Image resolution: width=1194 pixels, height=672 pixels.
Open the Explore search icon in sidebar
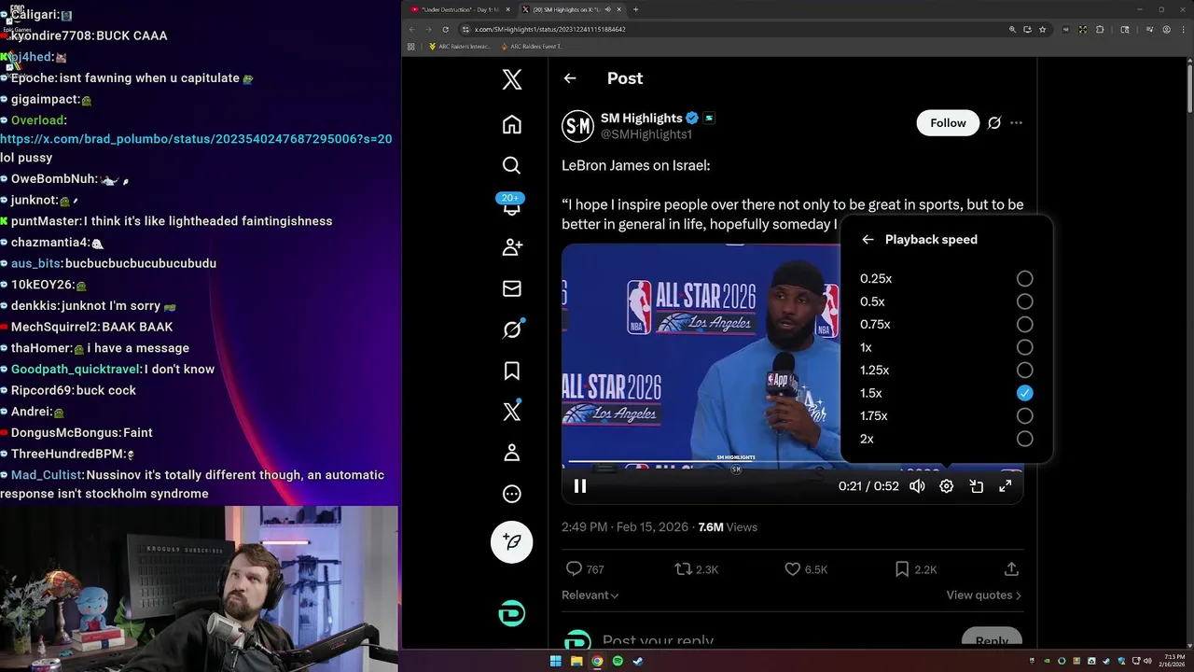[x=511, y=165]
